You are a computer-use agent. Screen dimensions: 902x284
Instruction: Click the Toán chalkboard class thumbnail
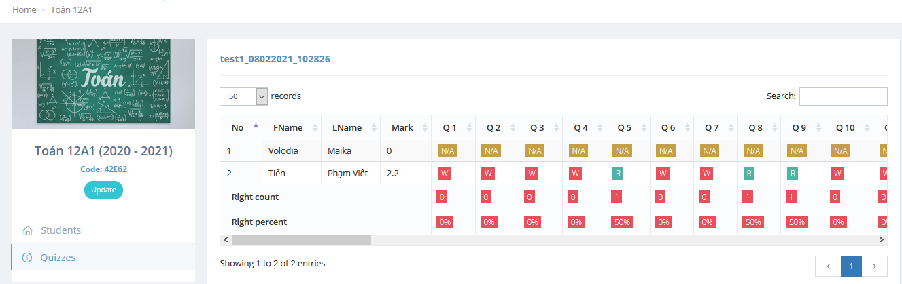click(103, 83)
